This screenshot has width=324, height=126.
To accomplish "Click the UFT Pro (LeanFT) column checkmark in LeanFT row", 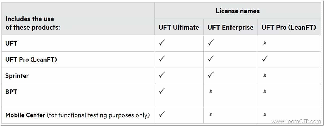I will coord(265,59).
